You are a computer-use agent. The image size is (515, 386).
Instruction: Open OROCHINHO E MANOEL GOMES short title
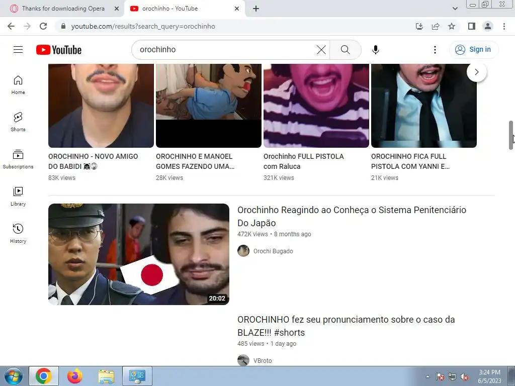[x=195, y=161]
